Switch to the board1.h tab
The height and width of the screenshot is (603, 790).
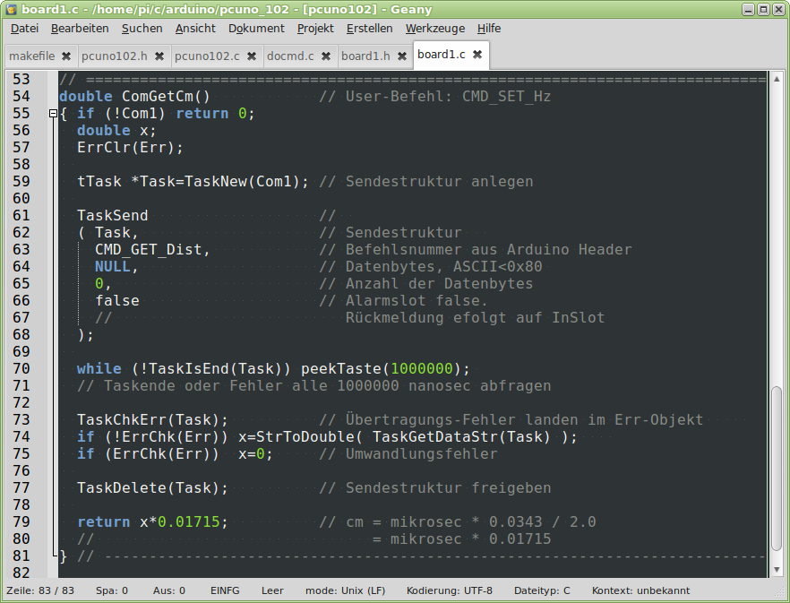point(367,56)
